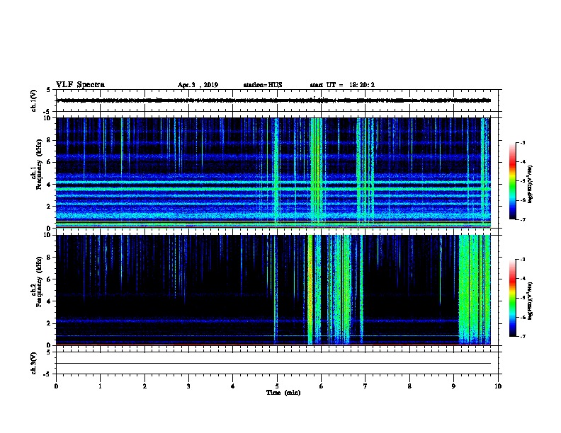Click the yellow-orange burst near minute 5.75 in ch.2
This screenshot has width=561, height=433.
[x=310, y=289]
